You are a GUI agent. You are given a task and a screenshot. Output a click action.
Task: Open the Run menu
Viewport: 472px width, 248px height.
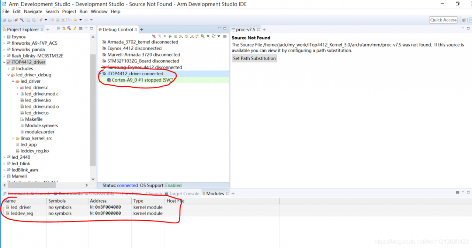(84, 11)
